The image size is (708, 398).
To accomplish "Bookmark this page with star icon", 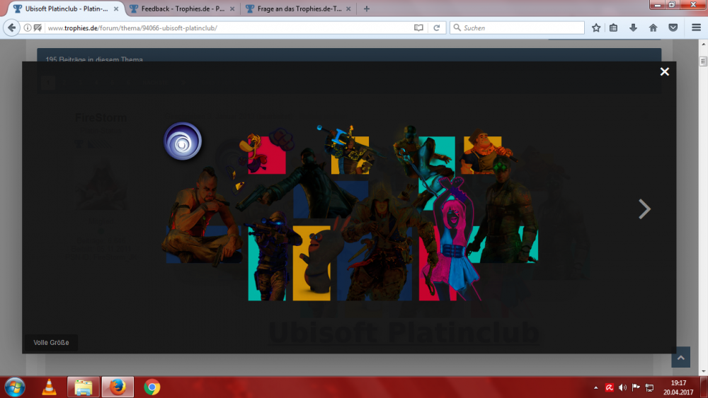I will point(596,28).
